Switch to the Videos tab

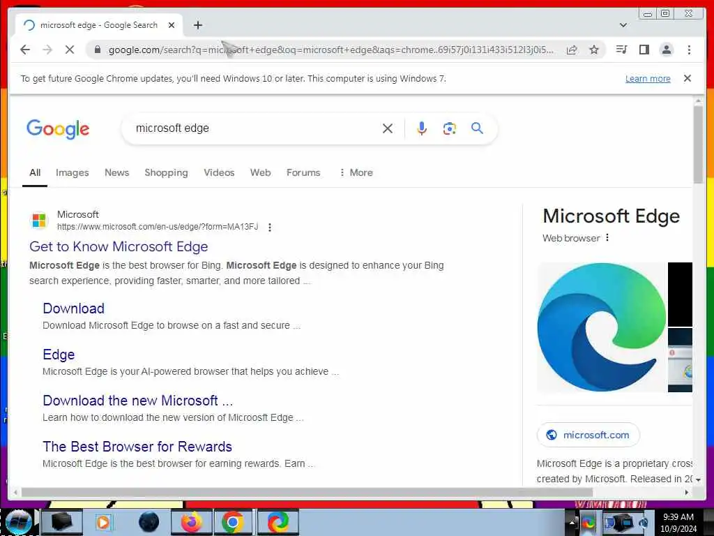pos(219,173)
